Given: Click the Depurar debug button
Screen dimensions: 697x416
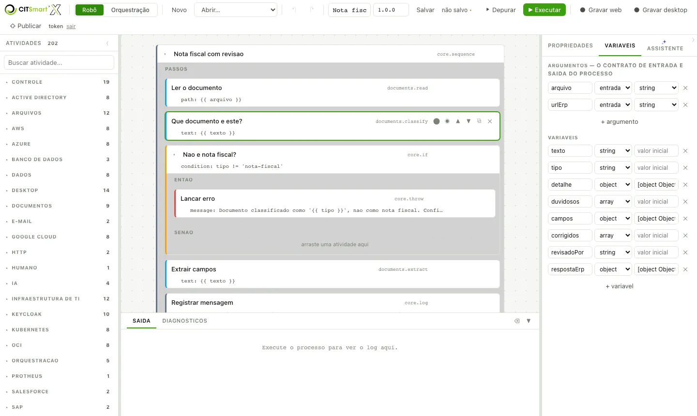Looking at the screenshot, I should pos(500,10).
